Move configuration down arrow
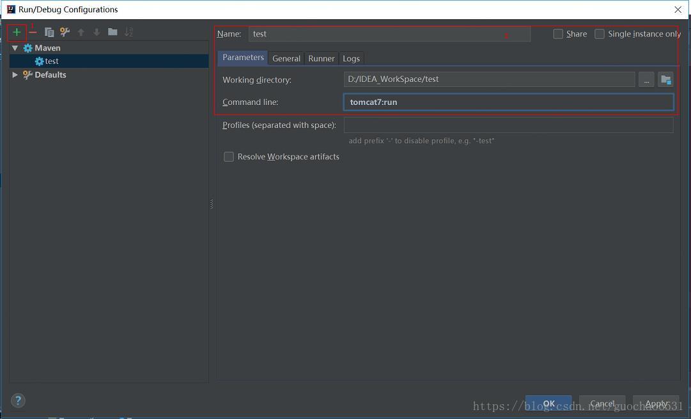Image resolution: width=691 pixels, height=419 pixels. 97,32
